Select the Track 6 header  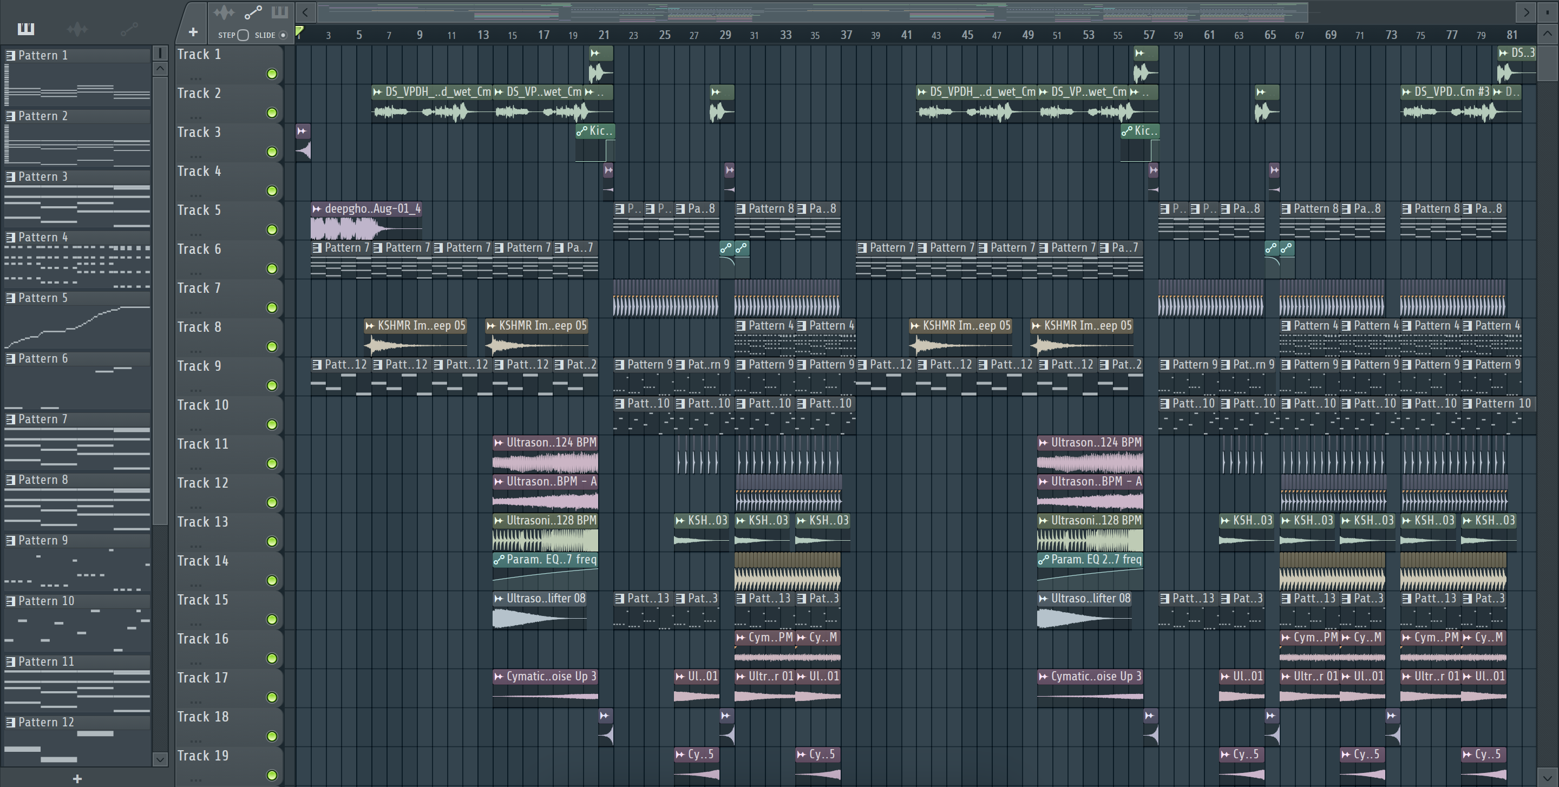[229, 259]
